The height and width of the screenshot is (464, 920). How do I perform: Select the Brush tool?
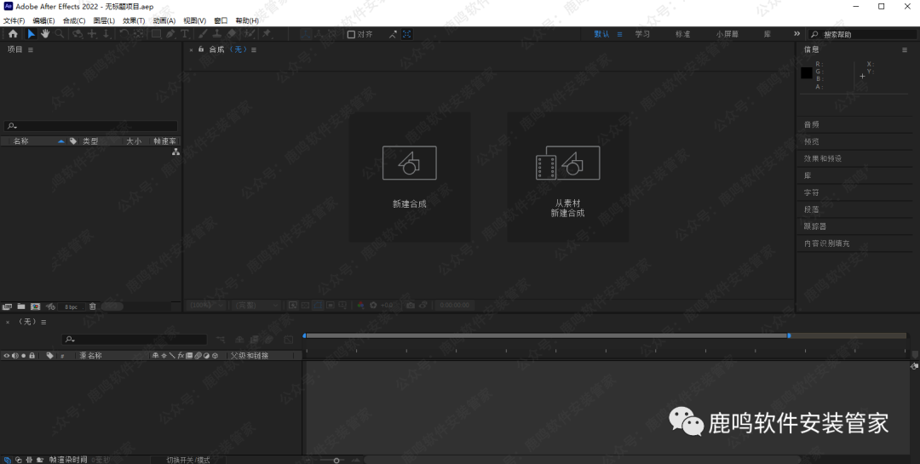click(x=203, y=34)
